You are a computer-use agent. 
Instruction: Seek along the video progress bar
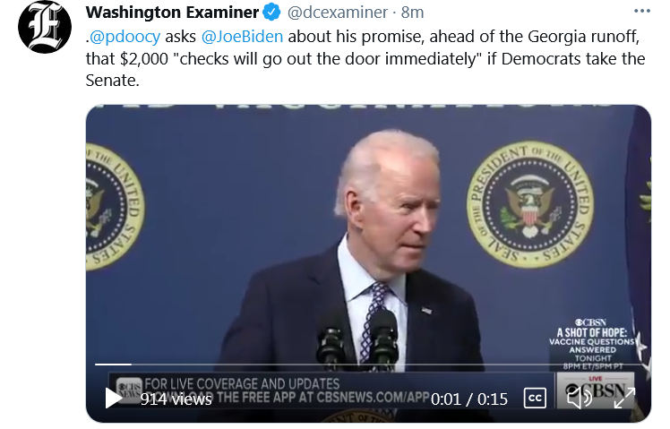click(x=368, y=364)
